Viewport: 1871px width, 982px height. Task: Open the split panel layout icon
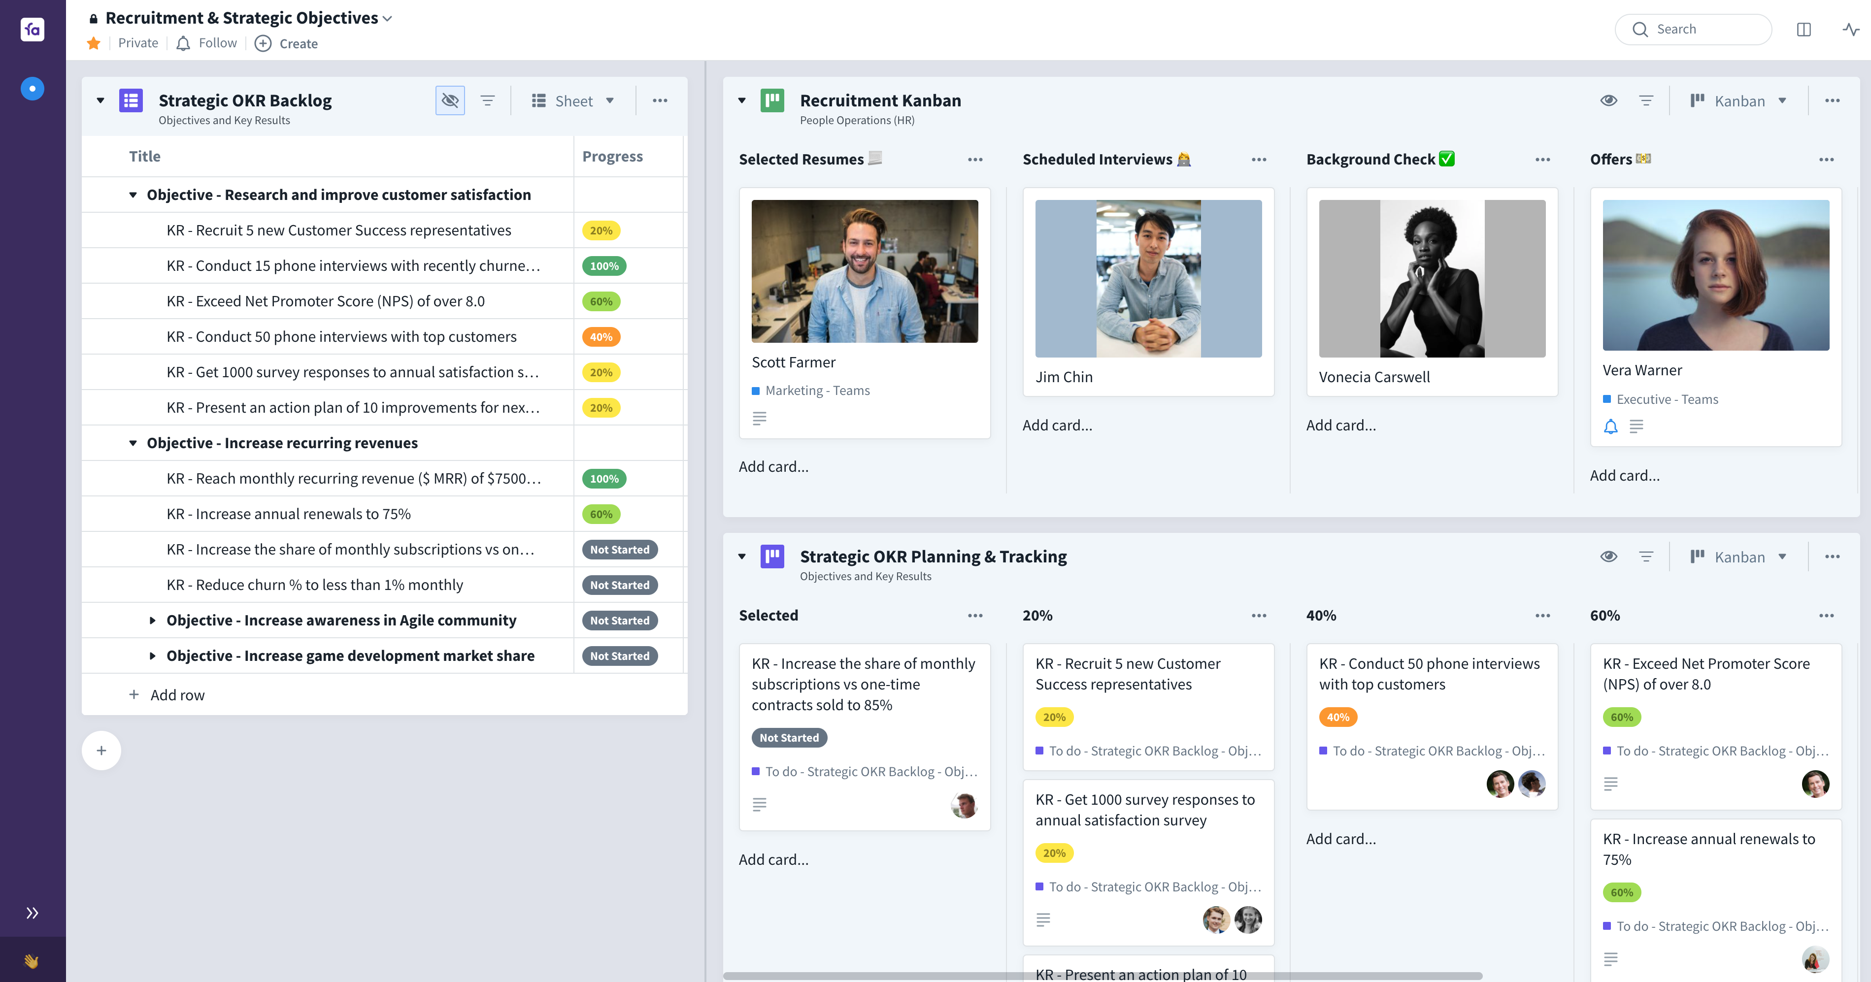1804,29
